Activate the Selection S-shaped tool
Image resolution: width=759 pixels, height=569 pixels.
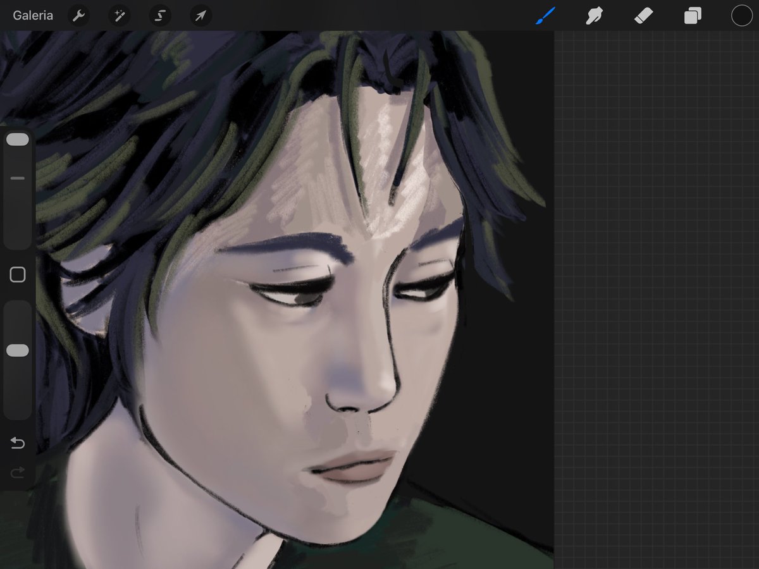pos(160,16)
